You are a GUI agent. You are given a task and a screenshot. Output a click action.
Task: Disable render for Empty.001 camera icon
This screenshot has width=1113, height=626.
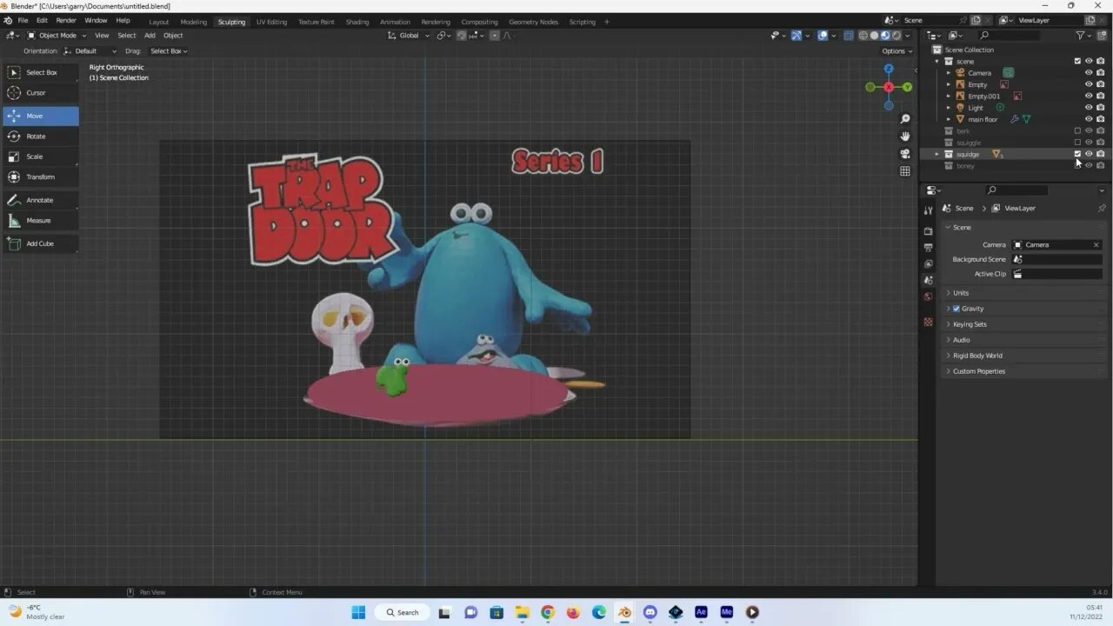pyautogui.click(x=1101, y=97)
